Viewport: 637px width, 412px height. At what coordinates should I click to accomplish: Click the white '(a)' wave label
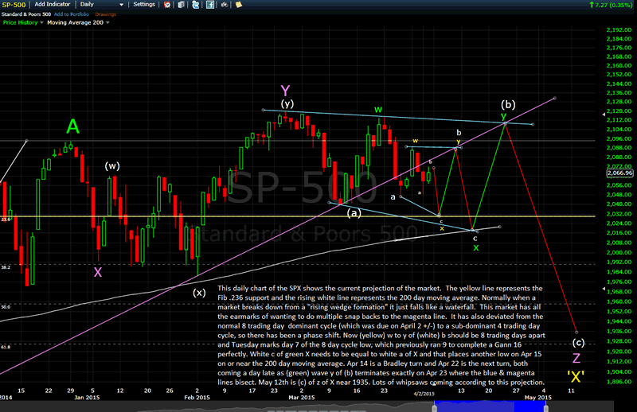point(354,212)
